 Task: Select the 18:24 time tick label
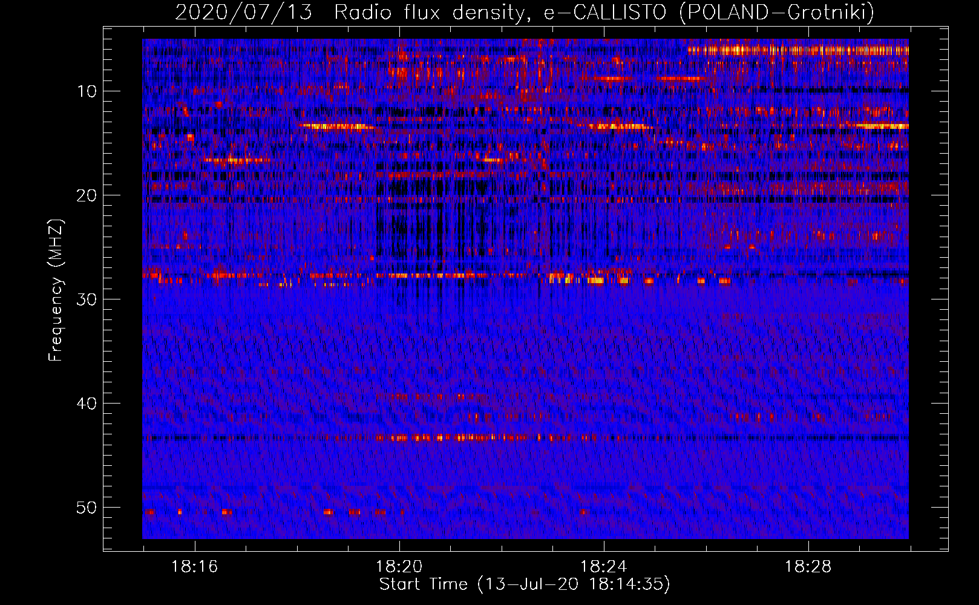click(603, 567)
